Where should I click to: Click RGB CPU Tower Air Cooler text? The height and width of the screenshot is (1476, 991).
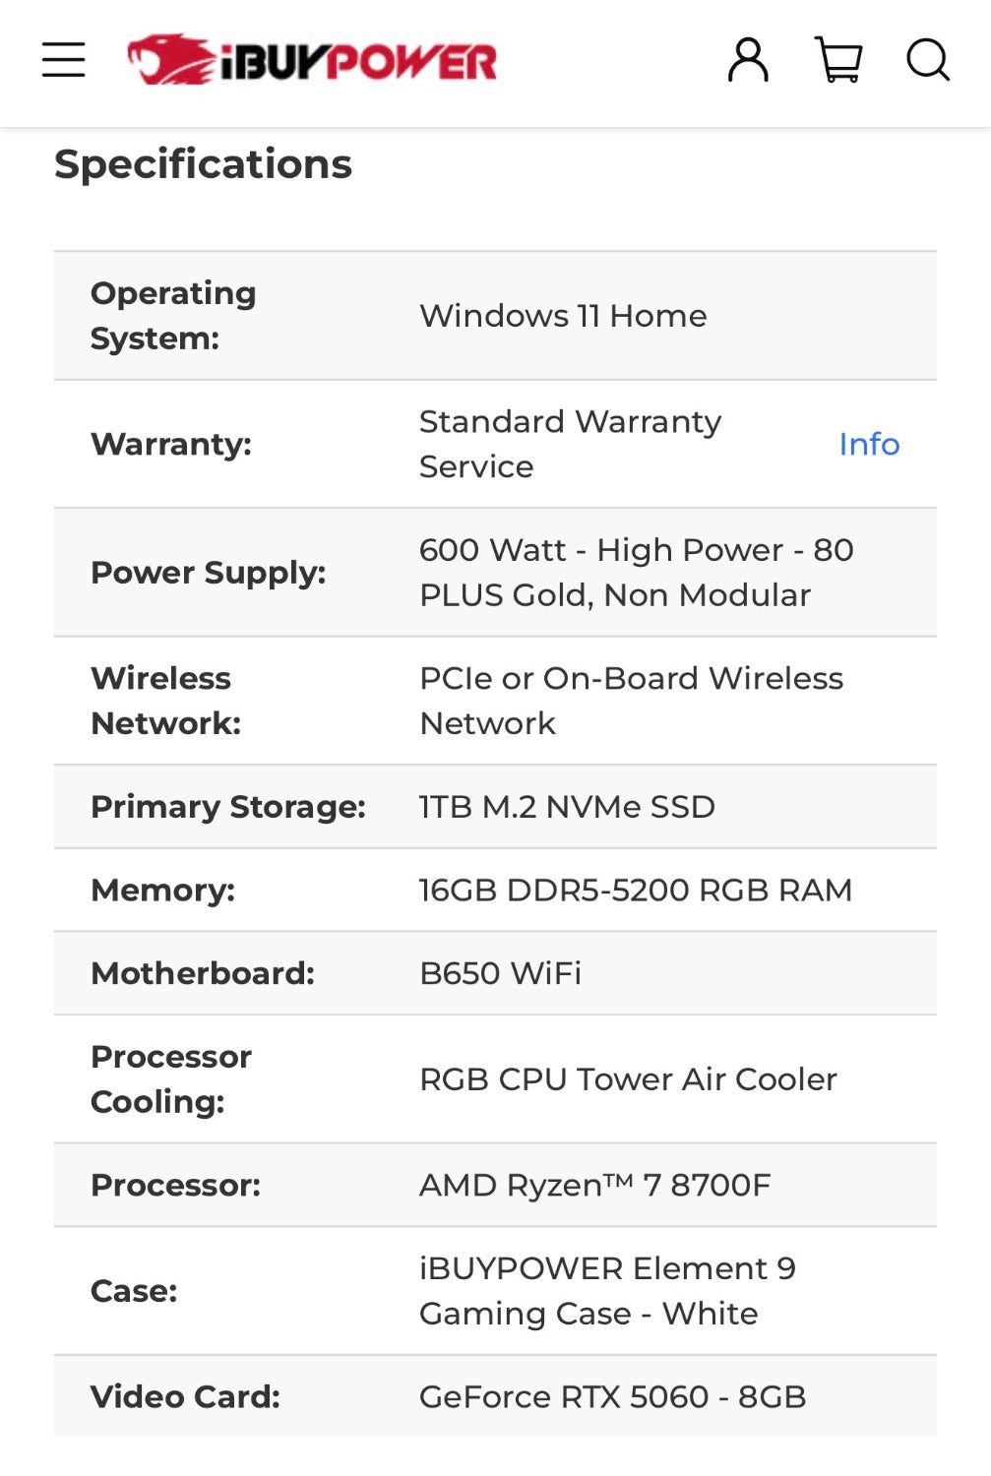coord(628,1079)
